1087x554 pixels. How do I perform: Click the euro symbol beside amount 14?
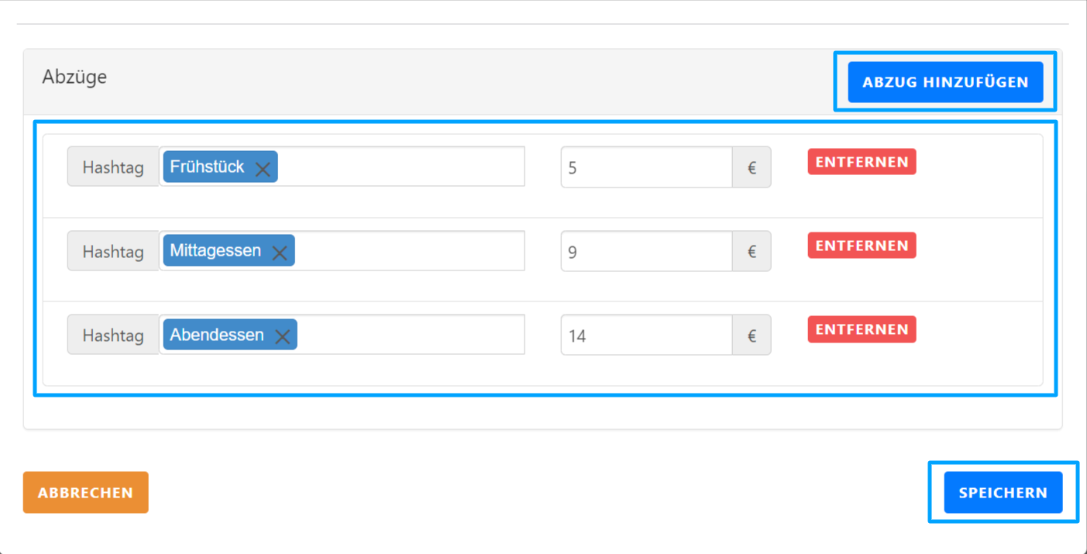point(752,335)
